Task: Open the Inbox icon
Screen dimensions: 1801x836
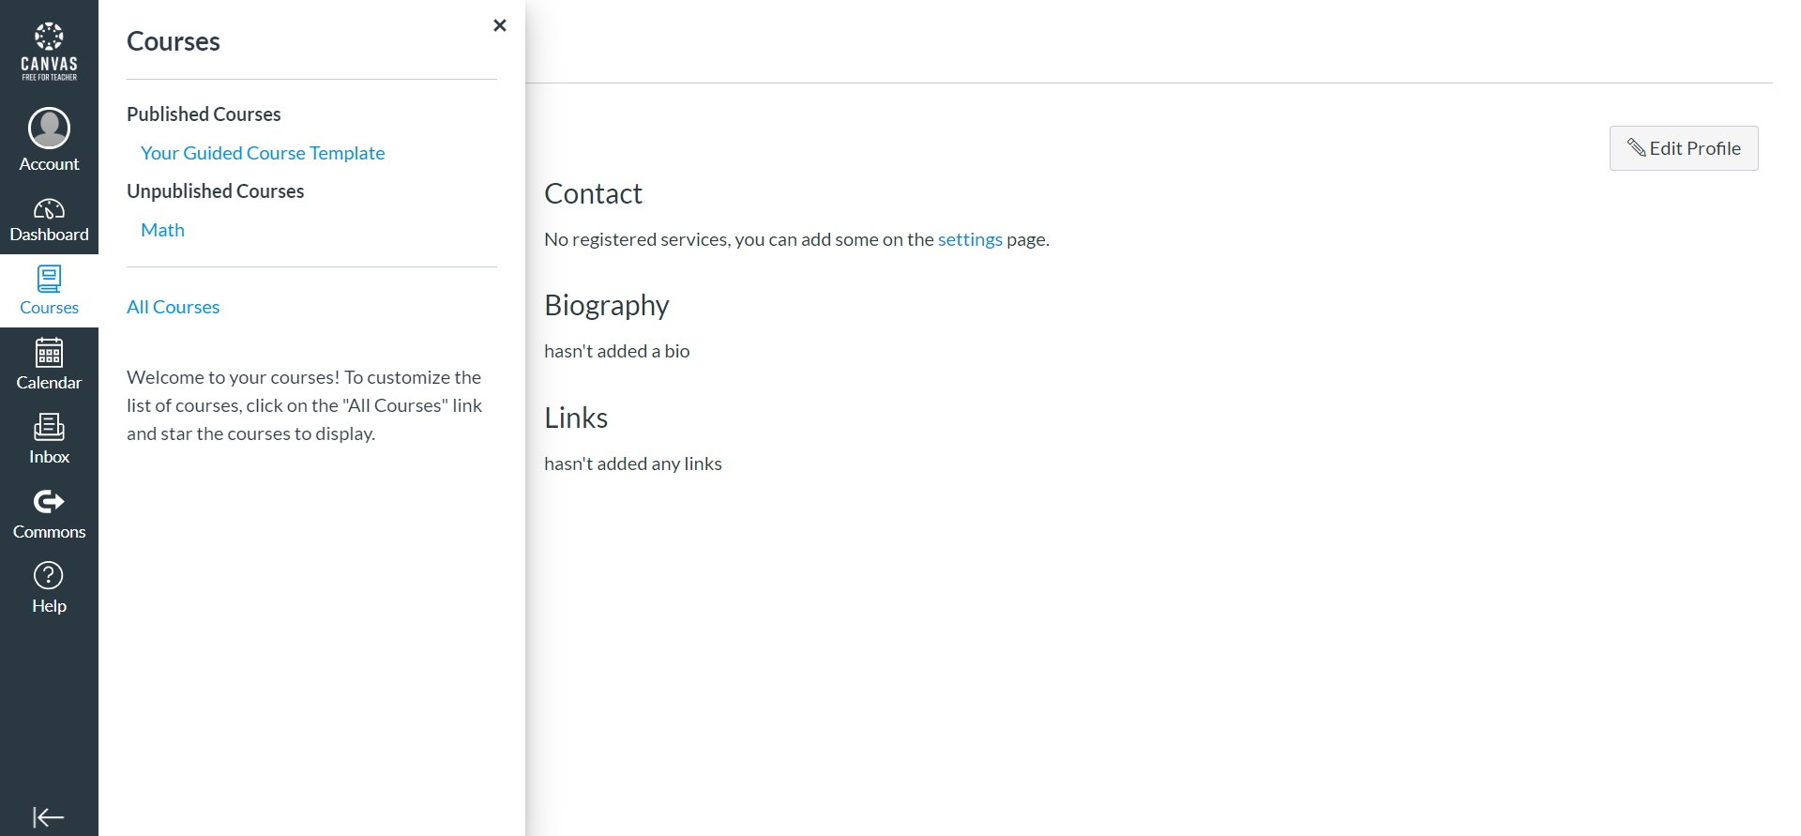Action: (49, 427)
